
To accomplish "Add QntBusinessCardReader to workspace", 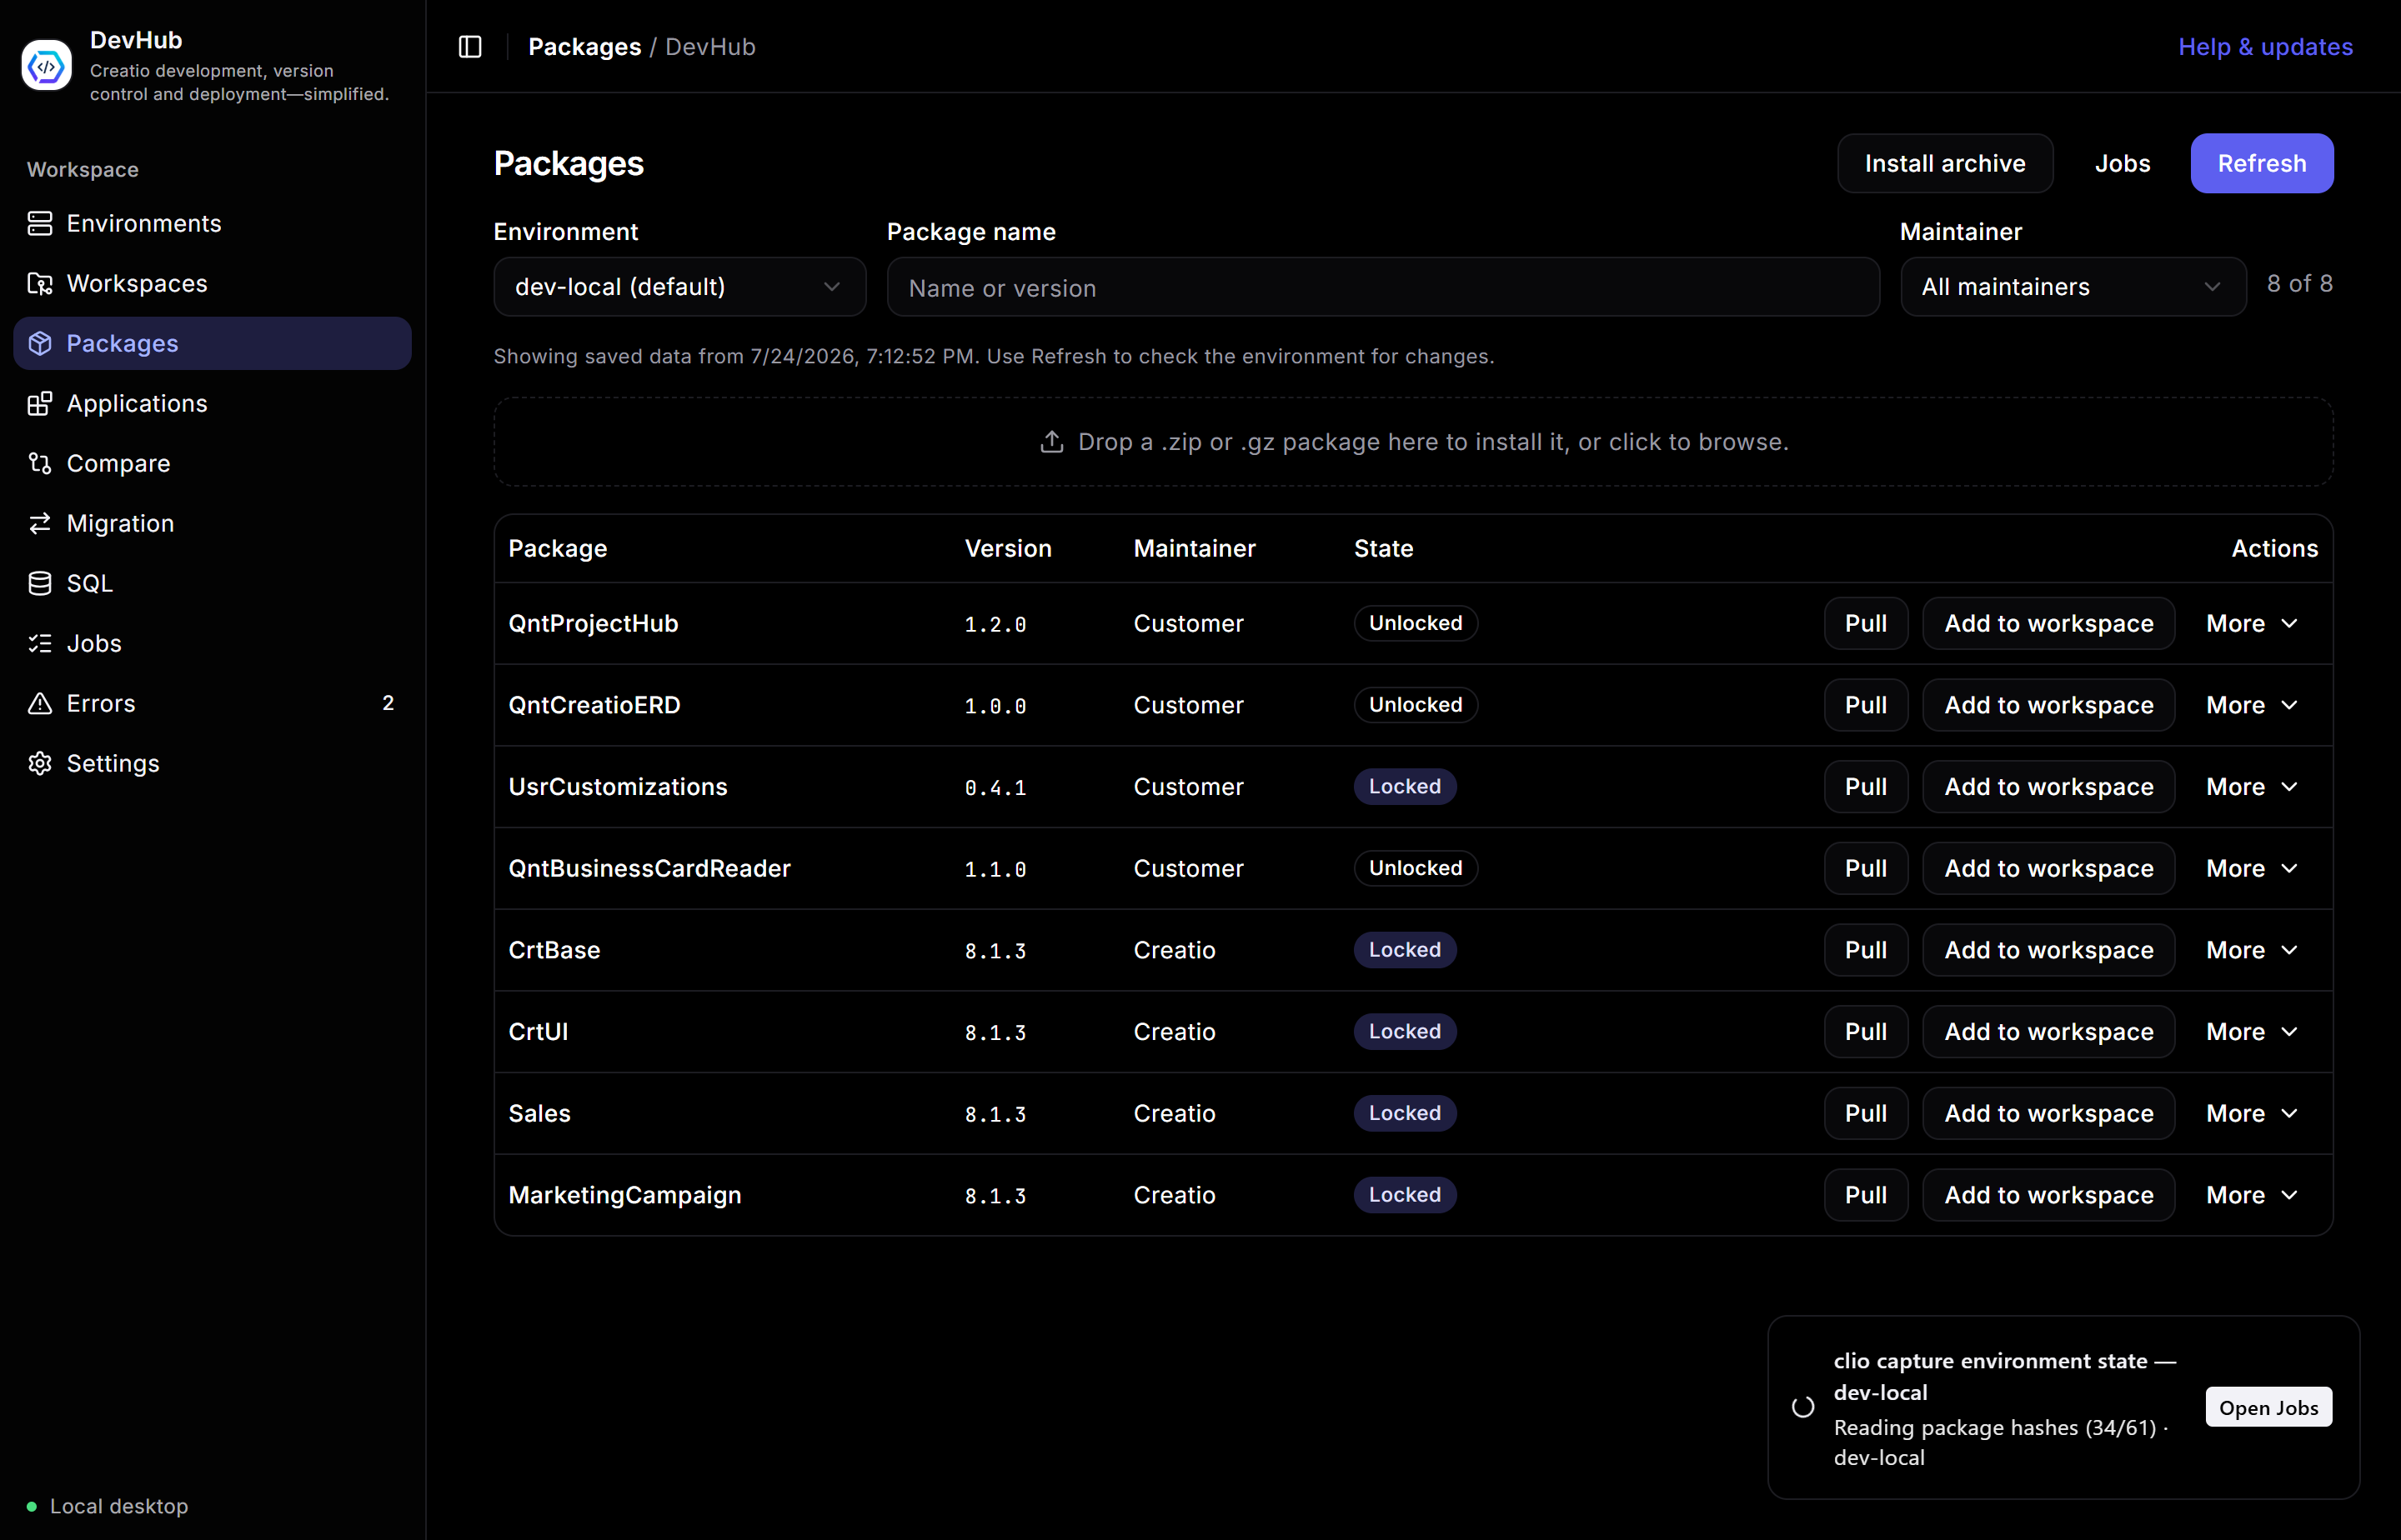I will [2049, 868].
